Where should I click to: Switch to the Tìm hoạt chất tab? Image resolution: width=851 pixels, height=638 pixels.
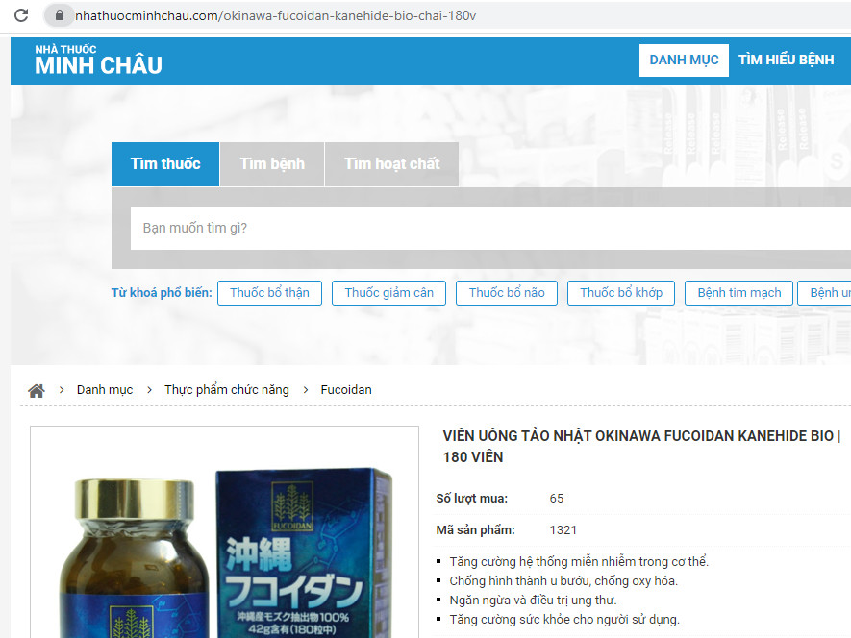(x=392, y=164)
